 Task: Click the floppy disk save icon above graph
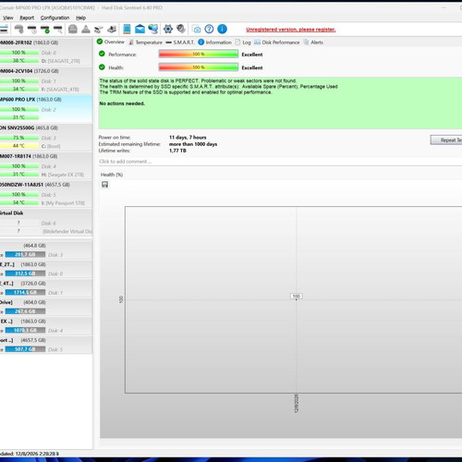click(104, 185)
